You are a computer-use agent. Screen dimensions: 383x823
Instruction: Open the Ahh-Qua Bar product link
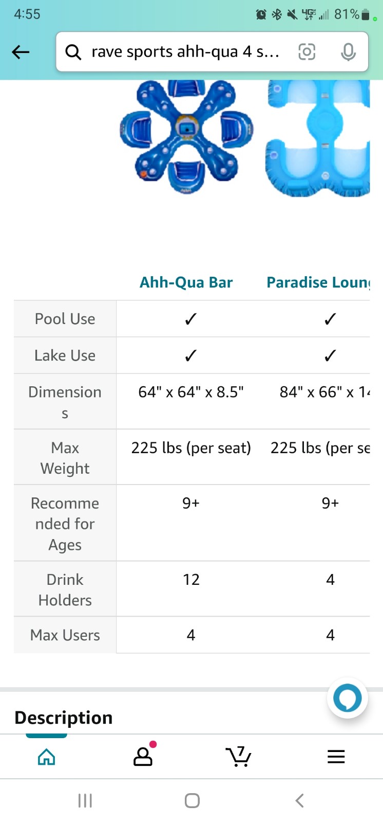tap(186, 282)
